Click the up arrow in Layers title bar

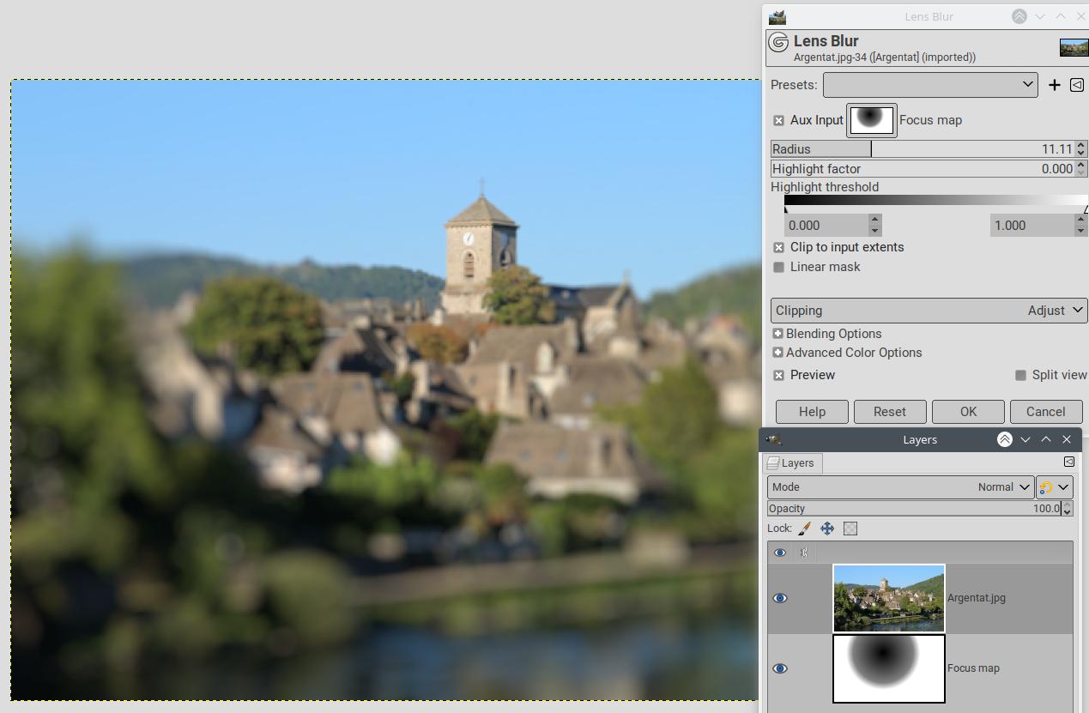tap(1046, 439)
